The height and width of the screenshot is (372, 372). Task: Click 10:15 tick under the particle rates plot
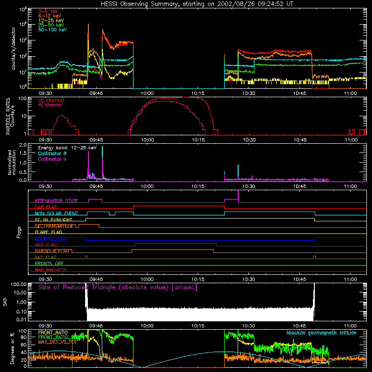[x=198, y=140]
